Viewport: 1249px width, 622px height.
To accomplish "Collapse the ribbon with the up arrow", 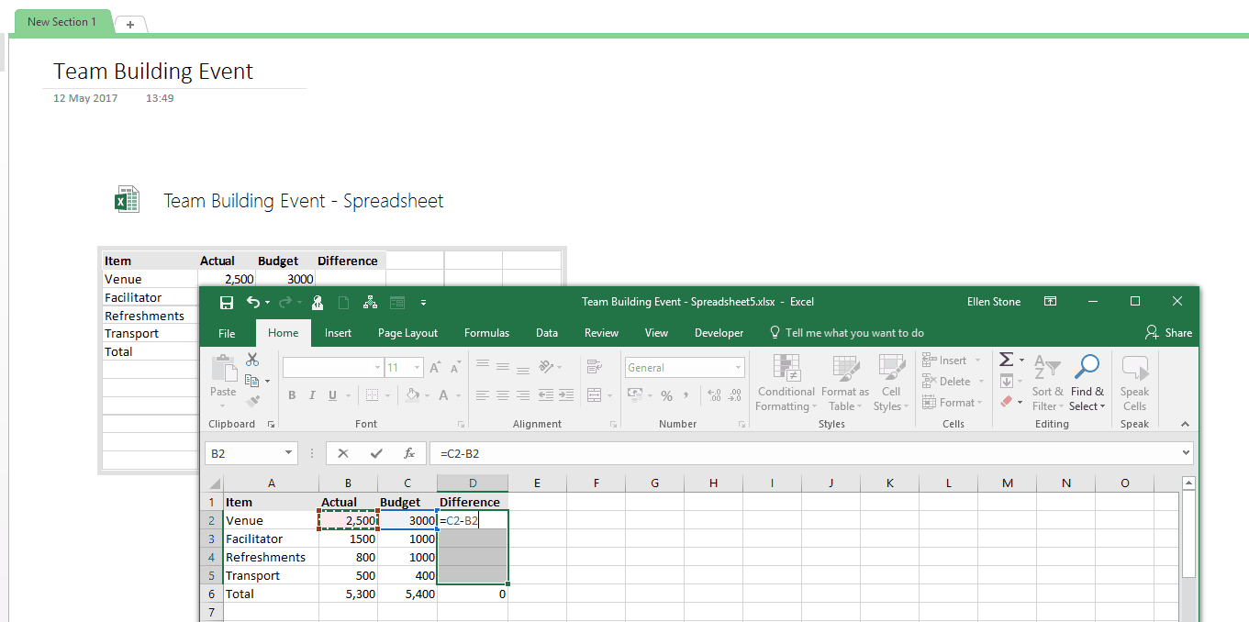I will pos(1185,424).
